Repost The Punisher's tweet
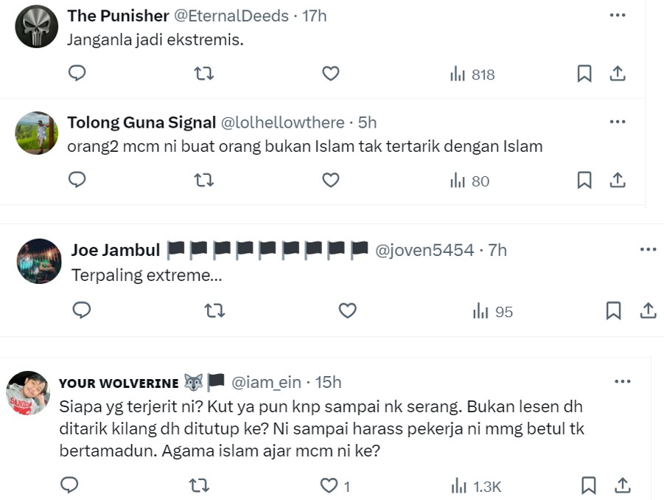 tap(204, 74)
